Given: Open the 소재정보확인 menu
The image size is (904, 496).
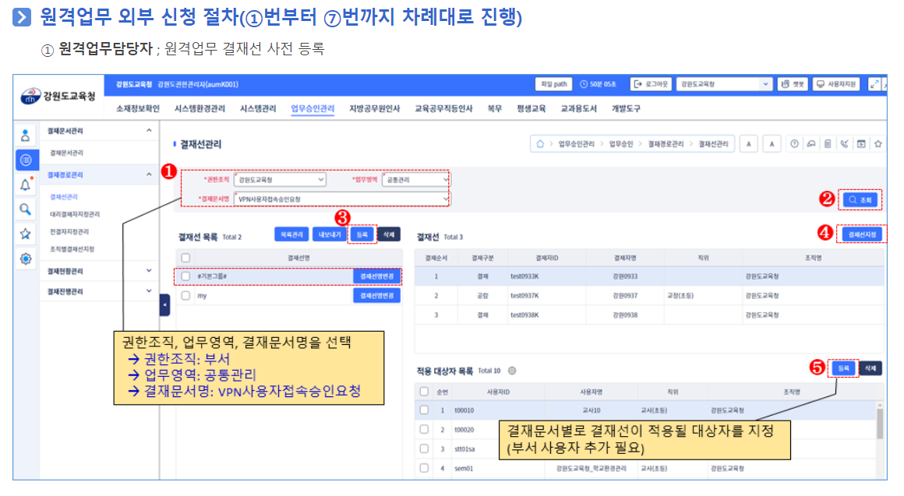Looking at the screenshot, I should (138, 108).
